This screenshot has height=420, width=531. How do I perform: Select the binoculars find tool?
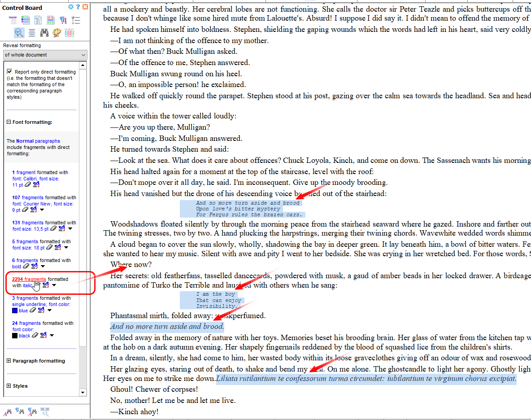[x=44, y=33]
